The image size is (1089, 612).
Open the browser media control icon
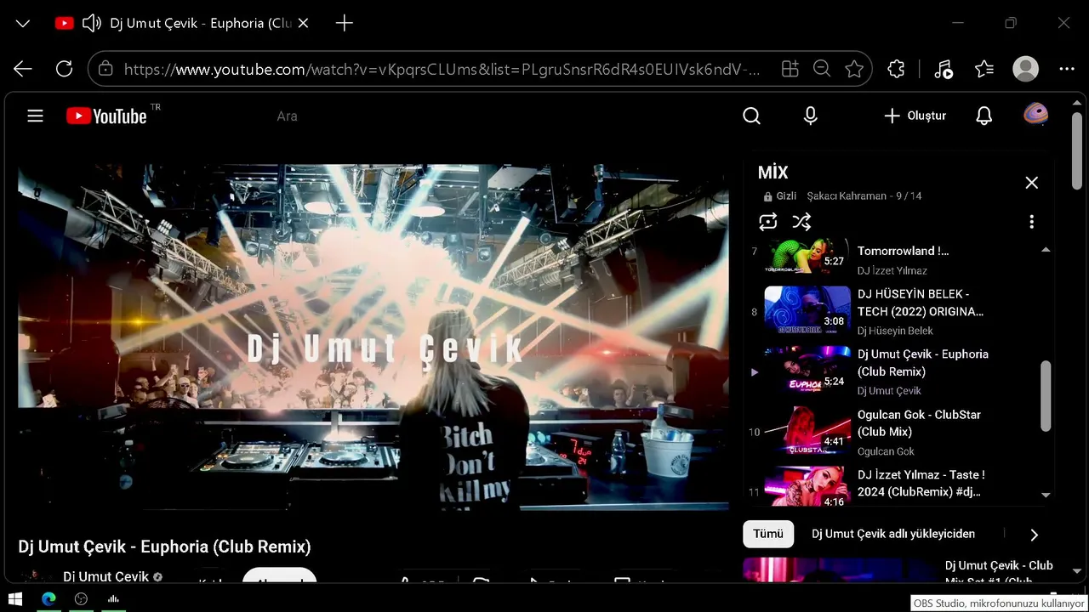click(x=943, y=69)
